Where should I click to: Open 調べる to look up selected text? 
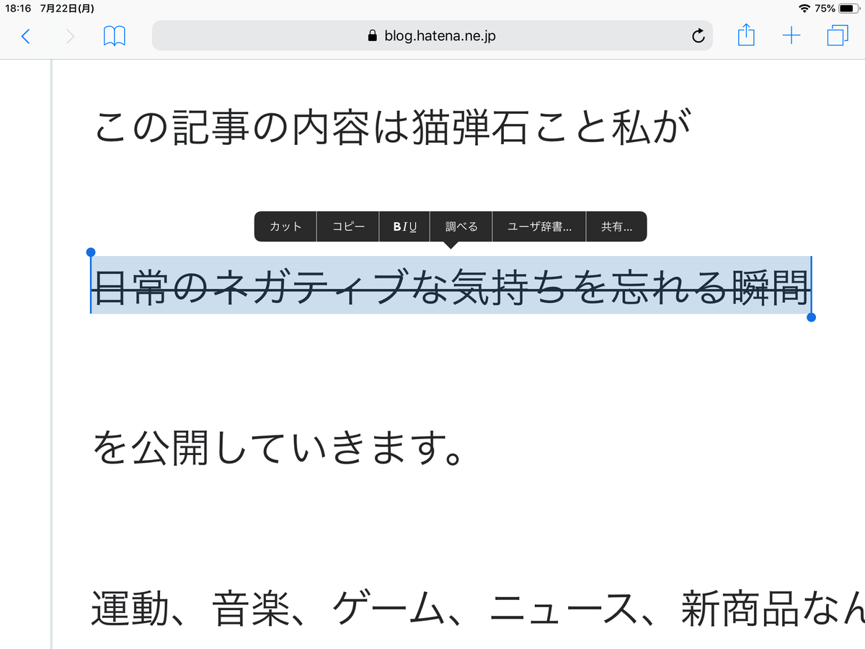(x=460, y=226)
